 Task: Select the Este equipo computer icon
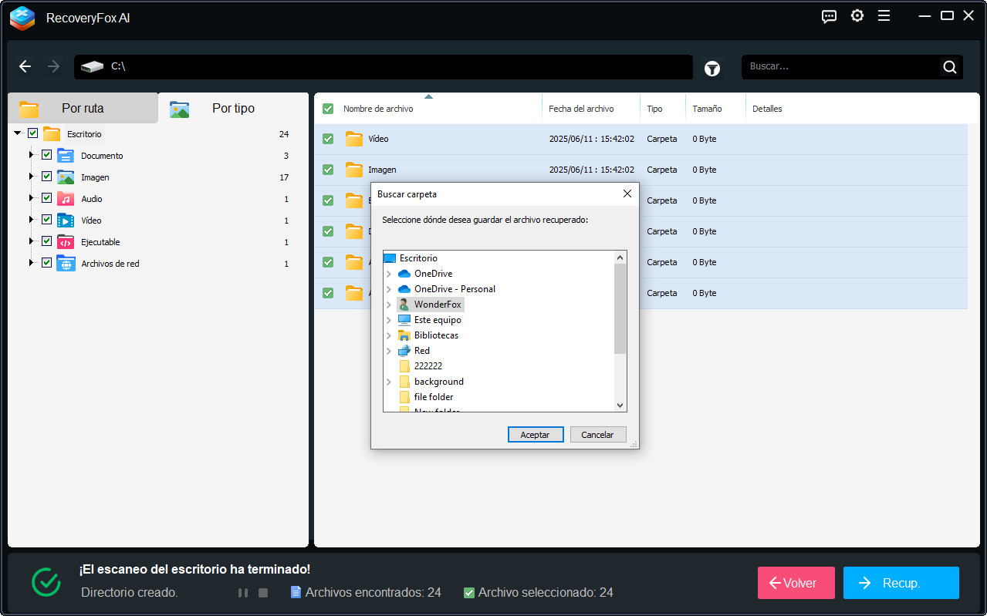tap(404, 320)
